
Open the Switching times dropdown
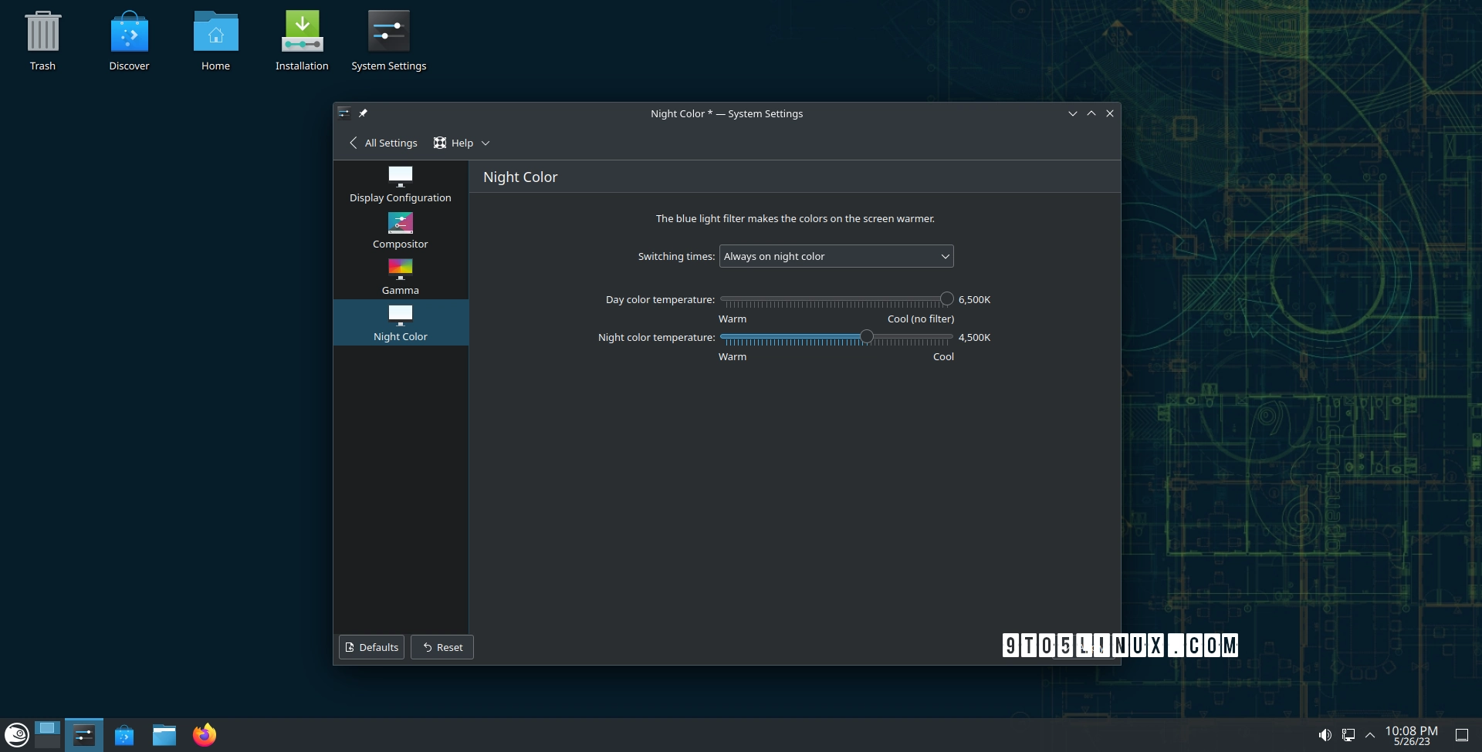click(836, 256)
